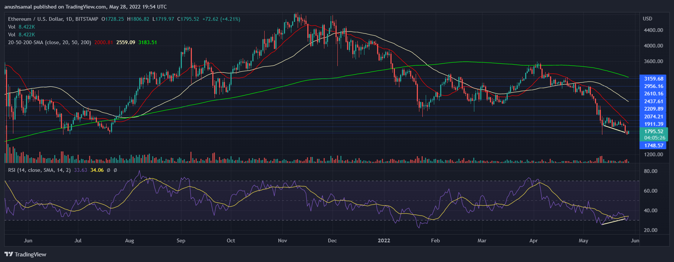This screenshot has width=674, height=262.
Task: Click the open price value O1728.25
Action: 112,19
